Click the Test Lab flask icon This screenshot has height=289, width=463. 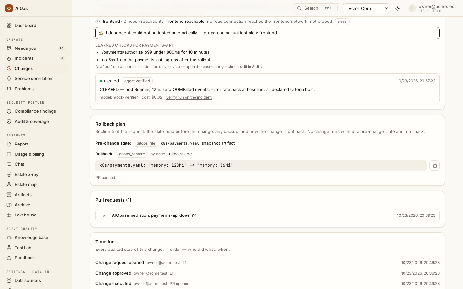point(9,248)
